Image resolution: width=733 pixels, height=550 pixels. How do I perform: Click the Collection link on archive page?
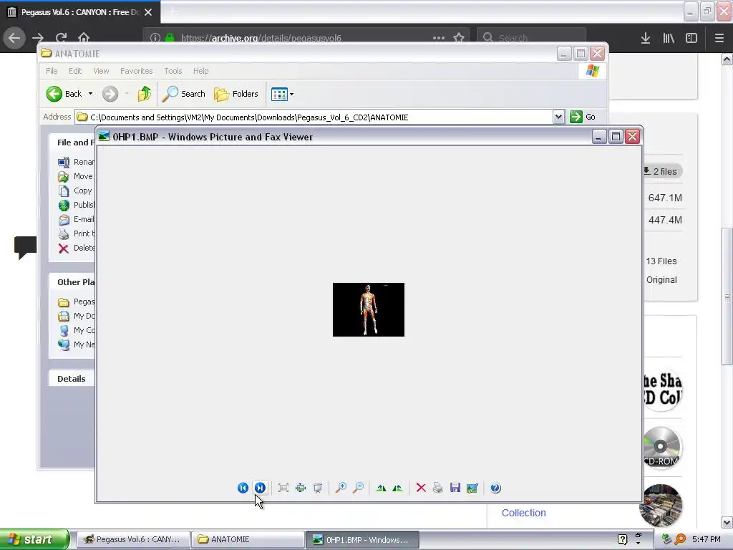(523, 513)
